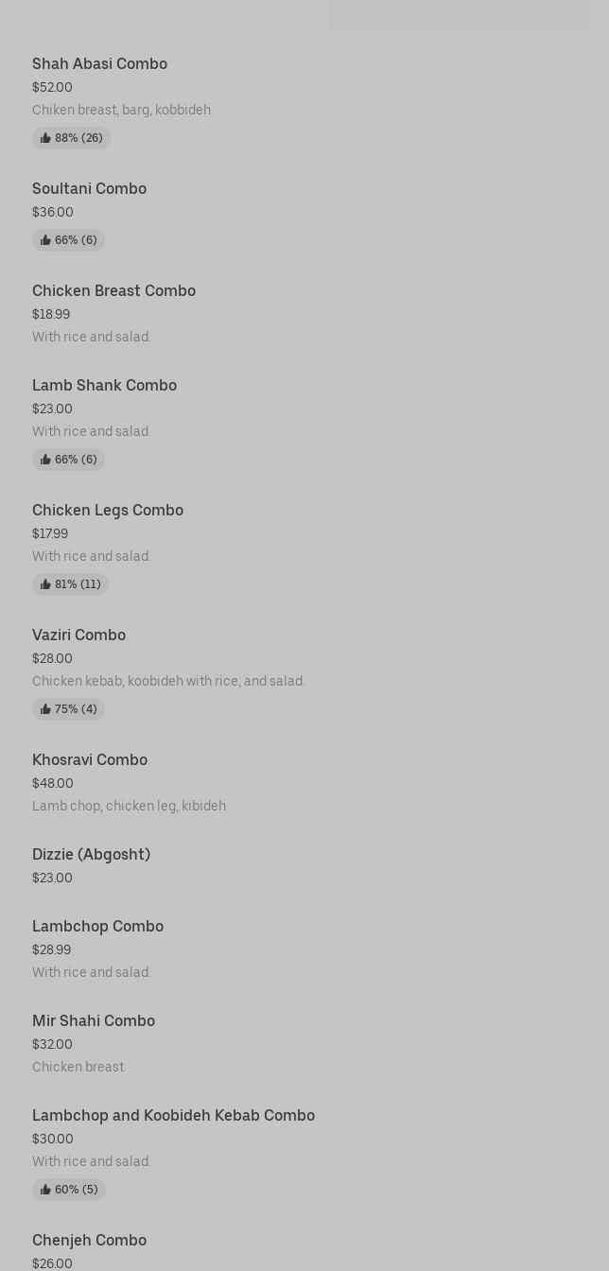This screenshot has width=609, height=1271.
Task: Select the Khosravi Combo dish
Action: click(90, 759)
